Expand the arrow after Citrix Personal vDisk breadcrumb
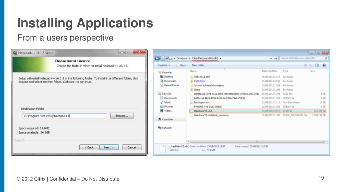The width and height of the screenshot is (341, 192). point(220,58)
